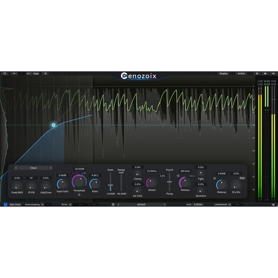Toggle the blue side chain enable box
The height and width of the screenshot is (278, 278).
(6, 204)
